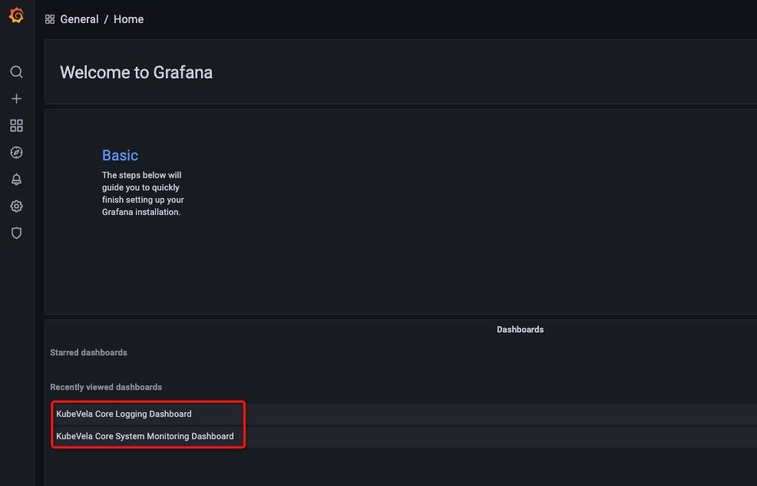Open KubeVela Core System Monitoring Dashboard

click(x=144, y=436)
